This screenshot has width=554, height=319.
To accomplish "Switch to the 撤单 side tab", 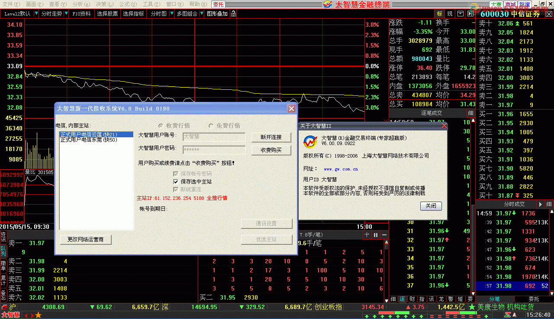I will coord(3,266).
